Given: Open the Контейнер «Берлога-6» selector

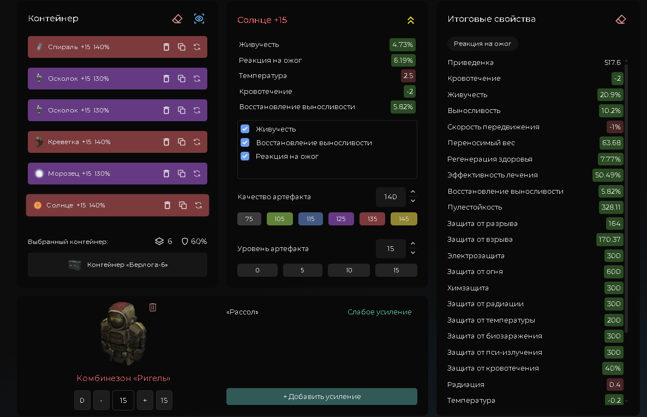Looking at the screenshot, I should 118,265.
